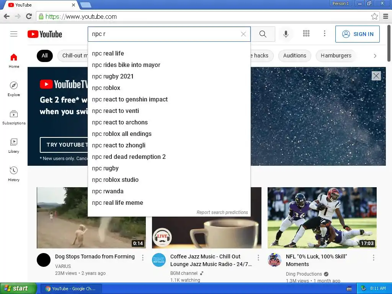The width and height of the screenshot is (392, 294).
Task: Click the SIGN IN button
Action: point(357,34)
